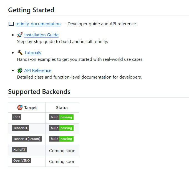Click the HailoRT backend badge
Viewport: 189px width, 171px height.
19,150
